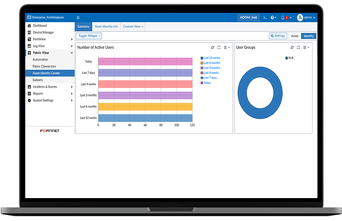
Task: Open User Groups widget options menu
Action: [x=306, y=47]
